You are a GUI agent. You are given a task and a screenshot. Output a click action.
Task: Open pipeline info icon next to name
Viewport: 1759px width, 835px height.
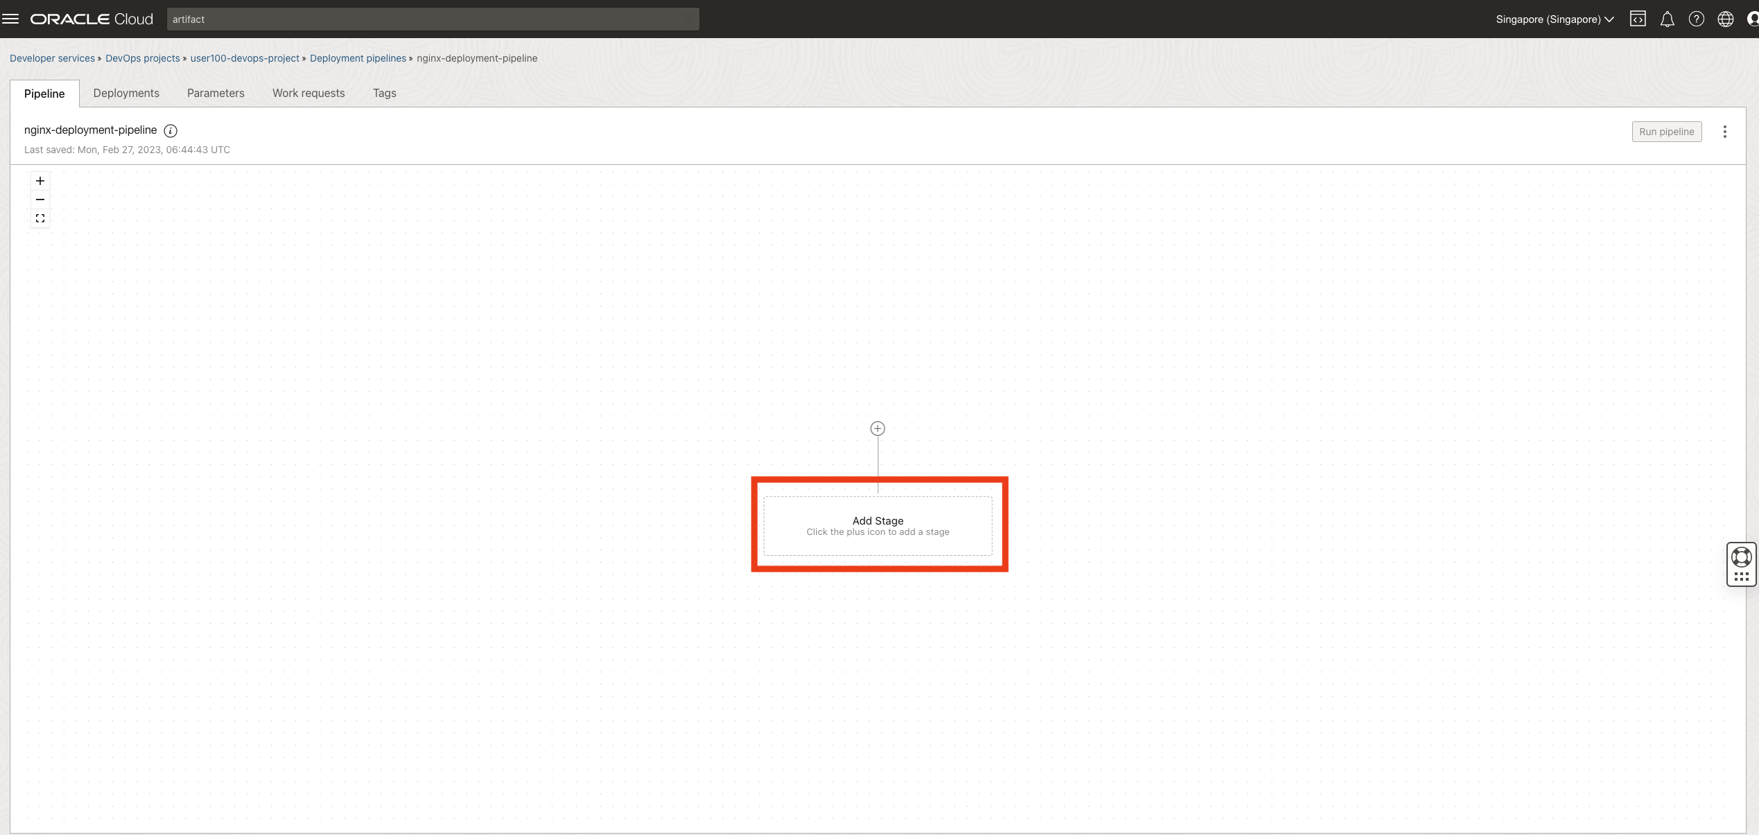coord(171,130)
